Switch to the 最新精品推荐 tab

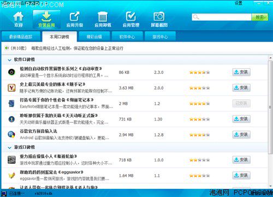(21, 37)
